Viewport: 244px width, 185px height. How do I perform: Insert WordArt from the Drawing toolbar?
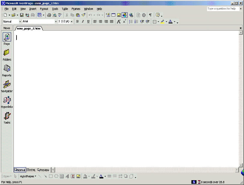67,176
